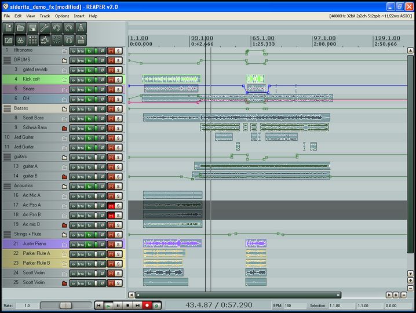
Task: Open the Insert menu
Action: coord(79,16)
